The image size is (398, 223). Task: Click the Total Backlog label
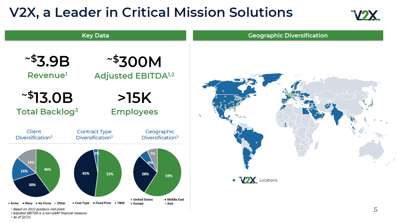coord(47,112)
